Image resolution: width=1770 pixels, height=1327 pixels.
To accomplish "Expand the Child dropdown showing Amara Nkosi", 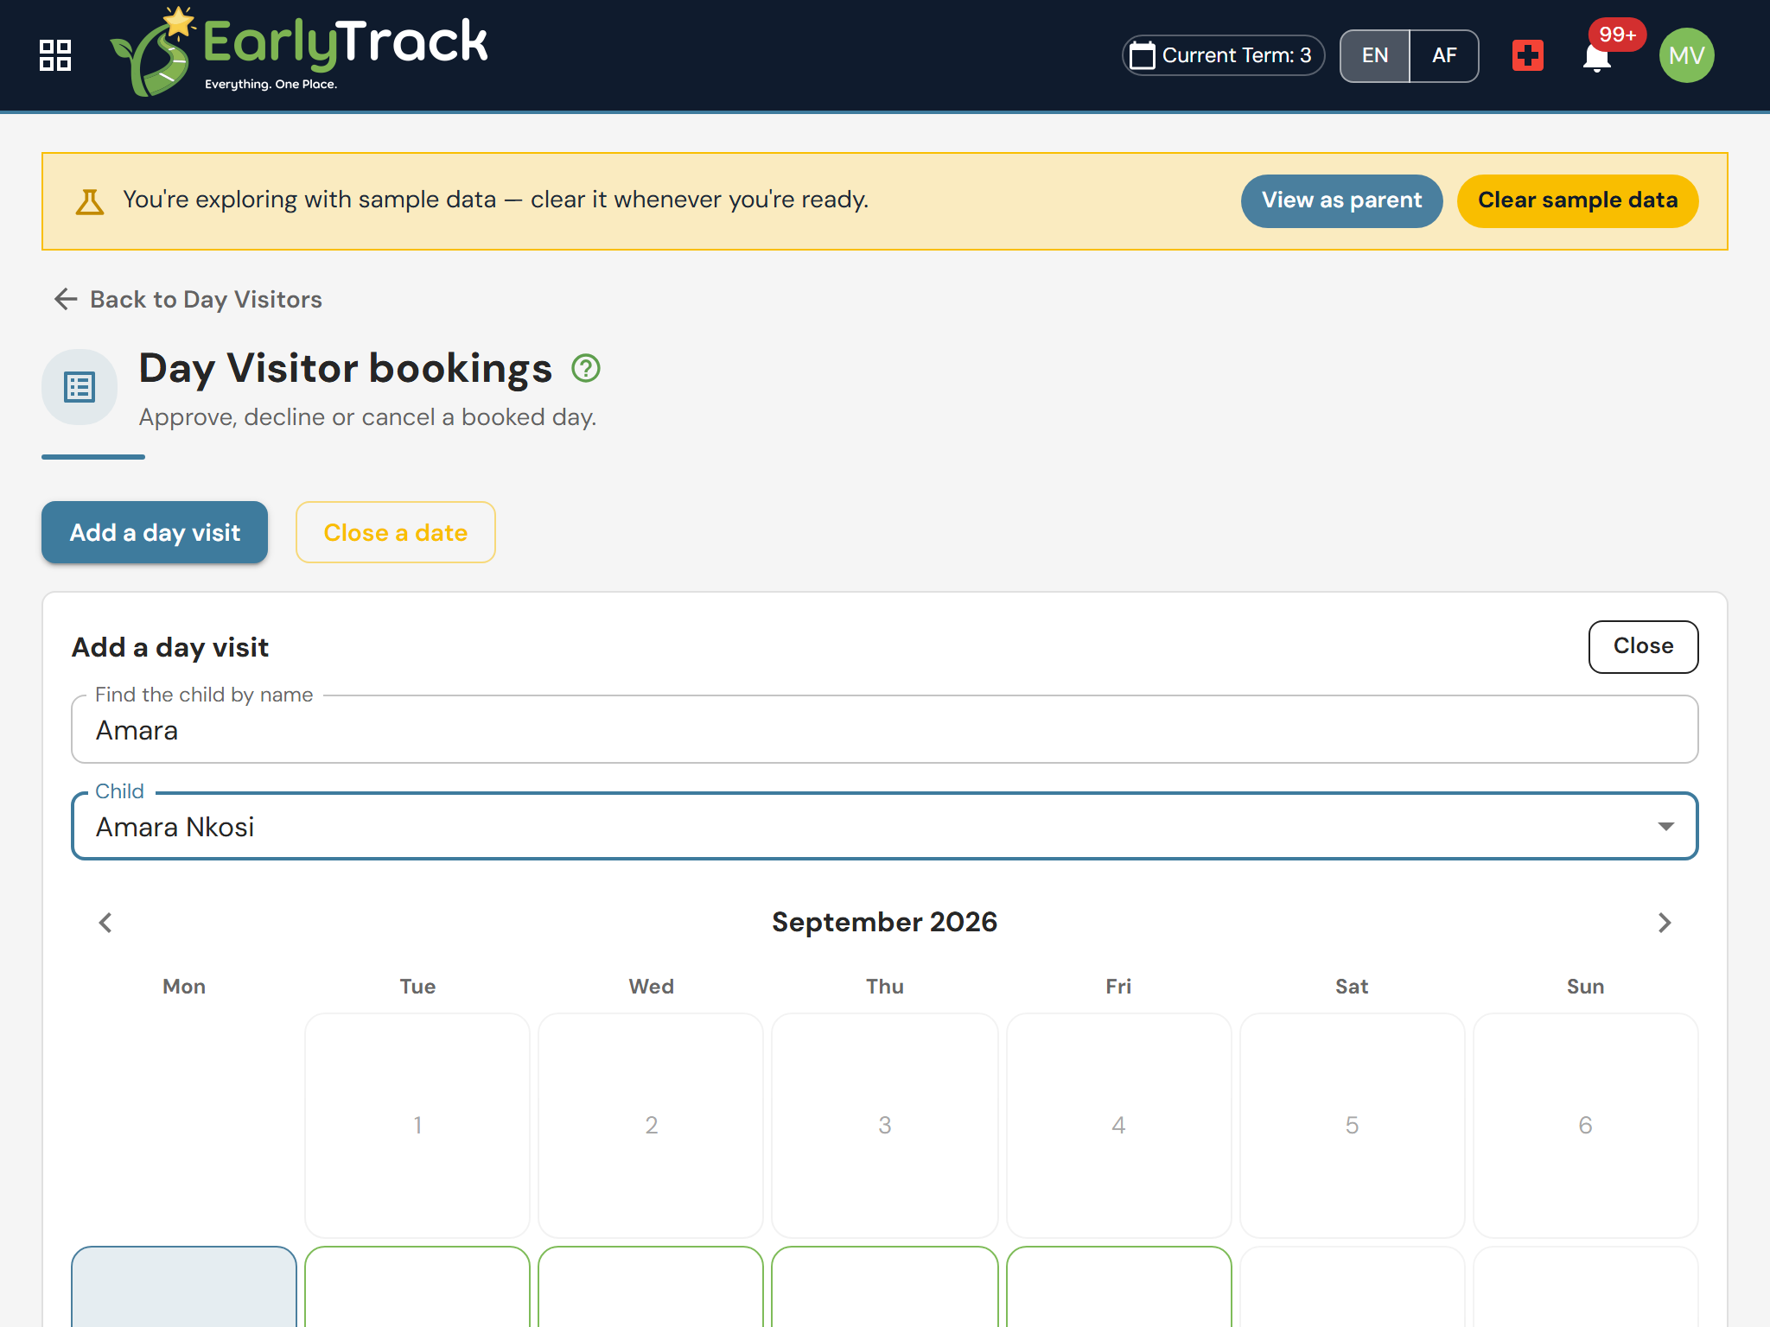I will [884, 827].
